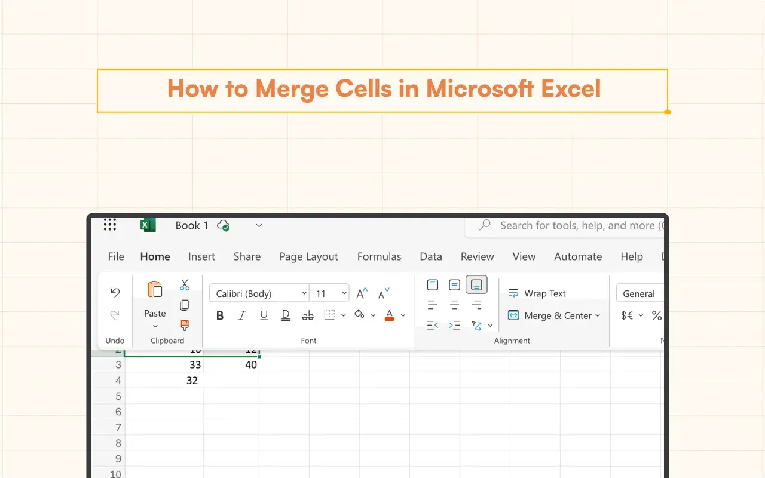Viewport: 765px width, 478px height.
Task: Apply the percent style format
Action: tap(656, 315)
